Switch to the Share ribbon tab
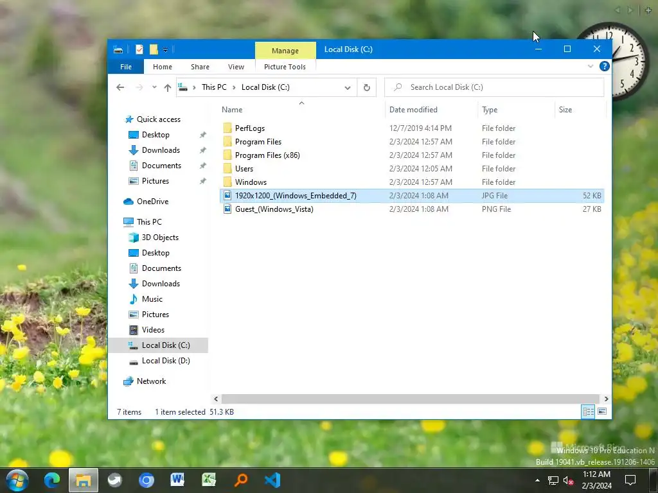Screen dimensions: 658x493 click(200, 67)
